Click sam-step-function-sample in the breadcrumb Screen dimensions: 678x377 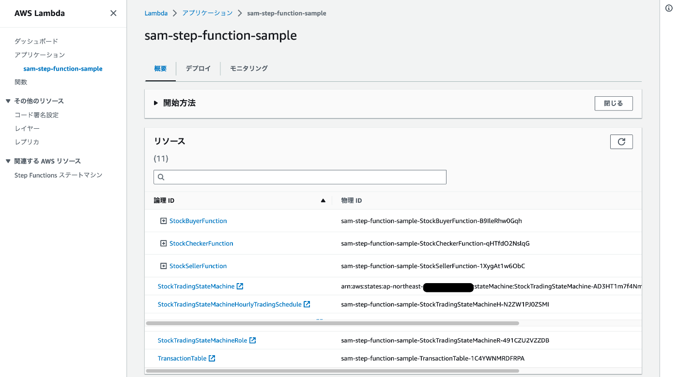[x=287, y=14]
